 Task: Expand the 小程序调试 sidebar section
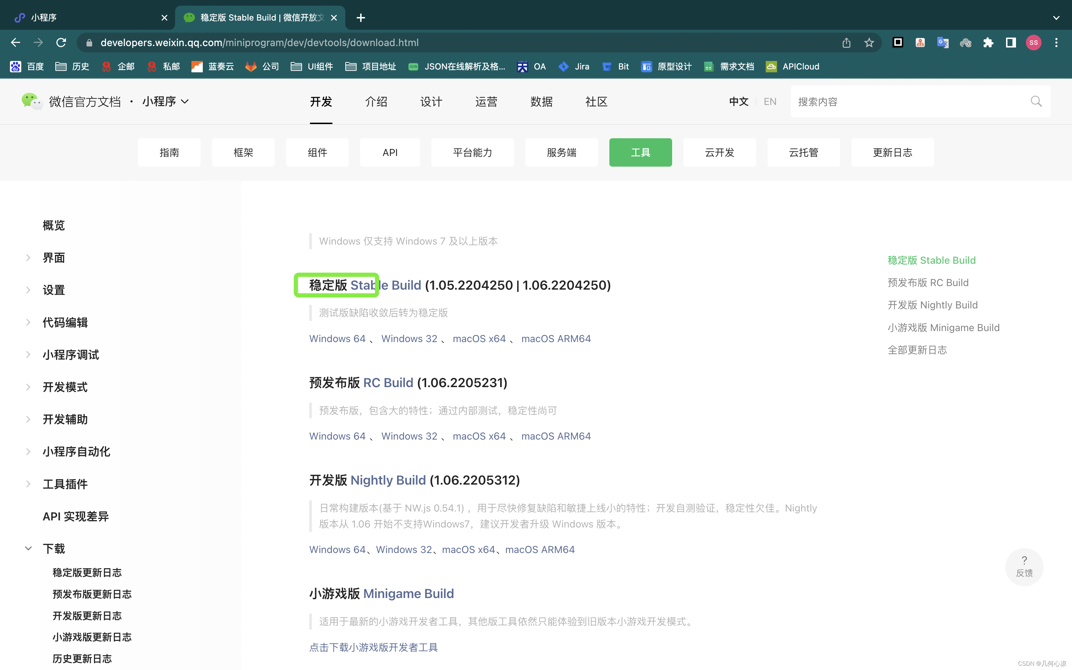pos(28,354)
